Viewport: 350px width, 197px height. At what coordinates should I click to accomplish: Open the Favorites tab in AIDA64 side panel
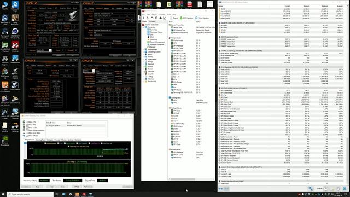(152, 22)
